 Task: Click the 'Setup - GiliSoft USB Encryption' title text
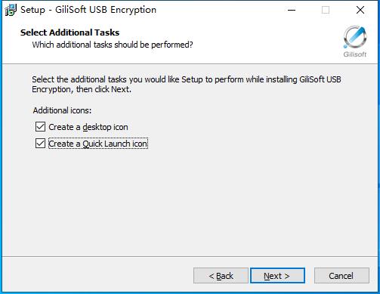(88, 10)
